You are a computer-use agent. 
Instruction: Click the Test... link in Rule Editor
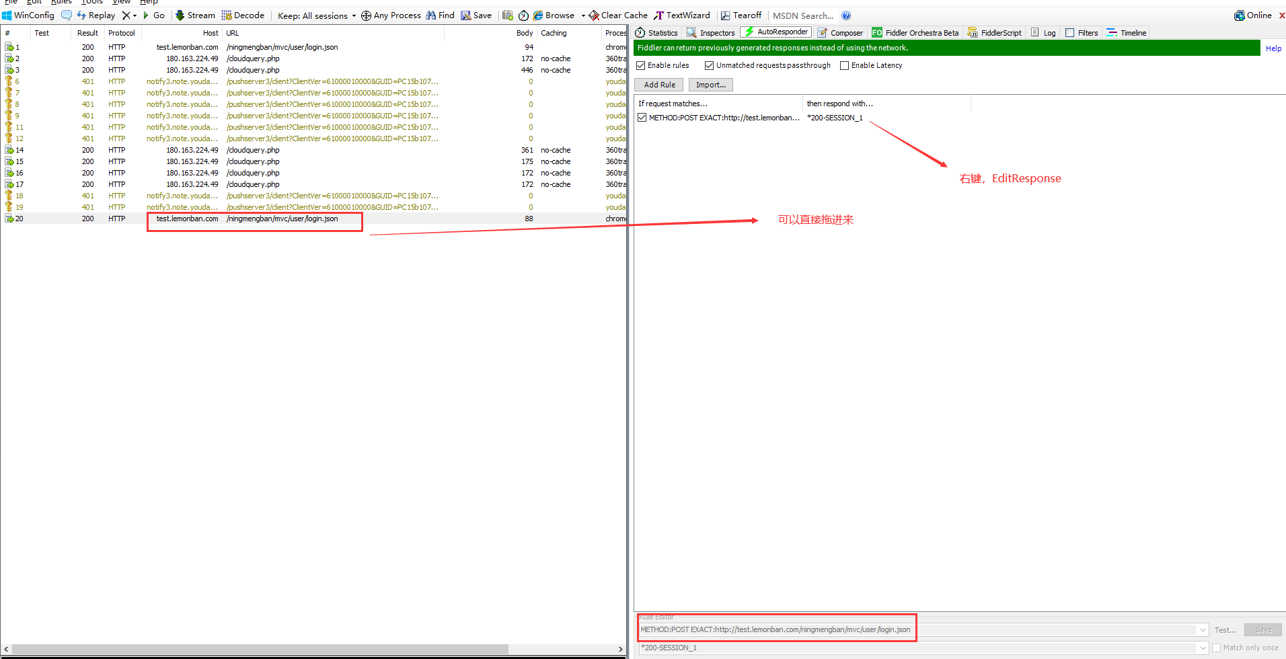(x=1225, y=630)
